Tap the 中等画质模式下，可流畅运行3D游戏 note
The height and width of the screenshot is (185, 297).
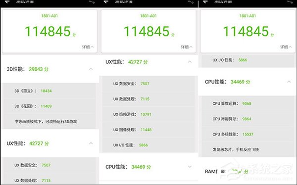click(x=46, y=122)
